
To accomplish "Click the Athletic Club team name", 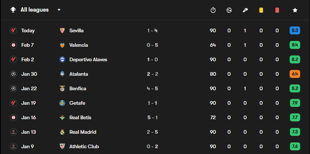I will click(84, 146).
